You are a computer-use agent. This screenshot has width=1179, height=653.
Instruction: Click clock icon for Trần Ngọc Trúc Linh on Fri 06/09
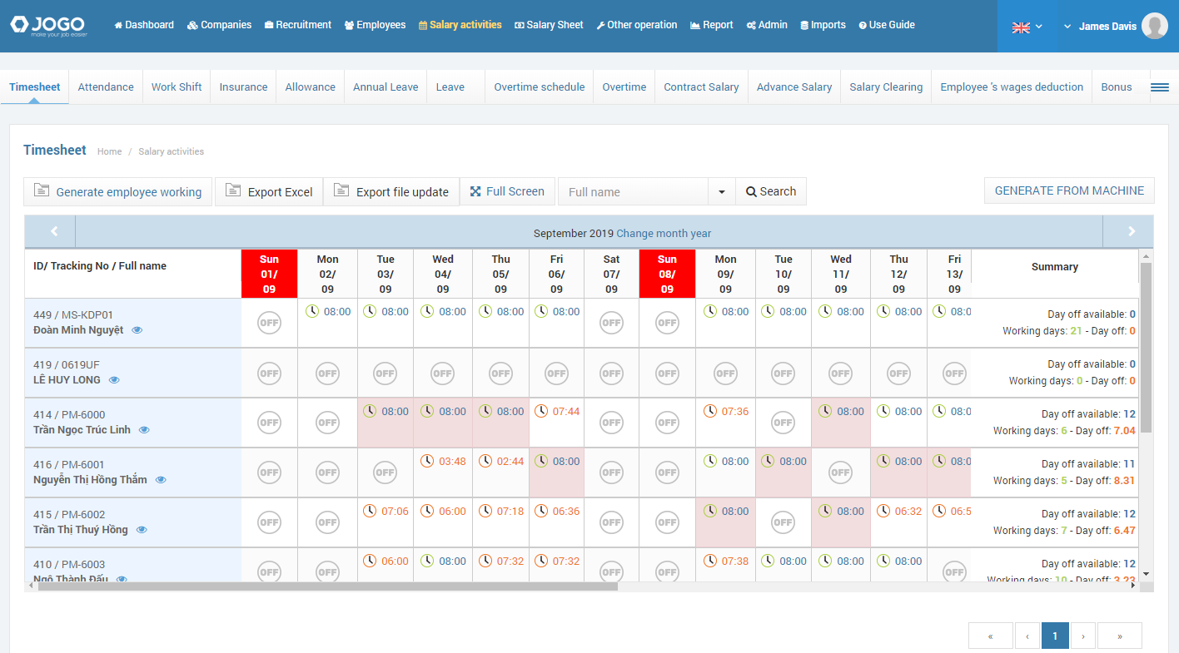pyautogui.click(x=541, y=411)
